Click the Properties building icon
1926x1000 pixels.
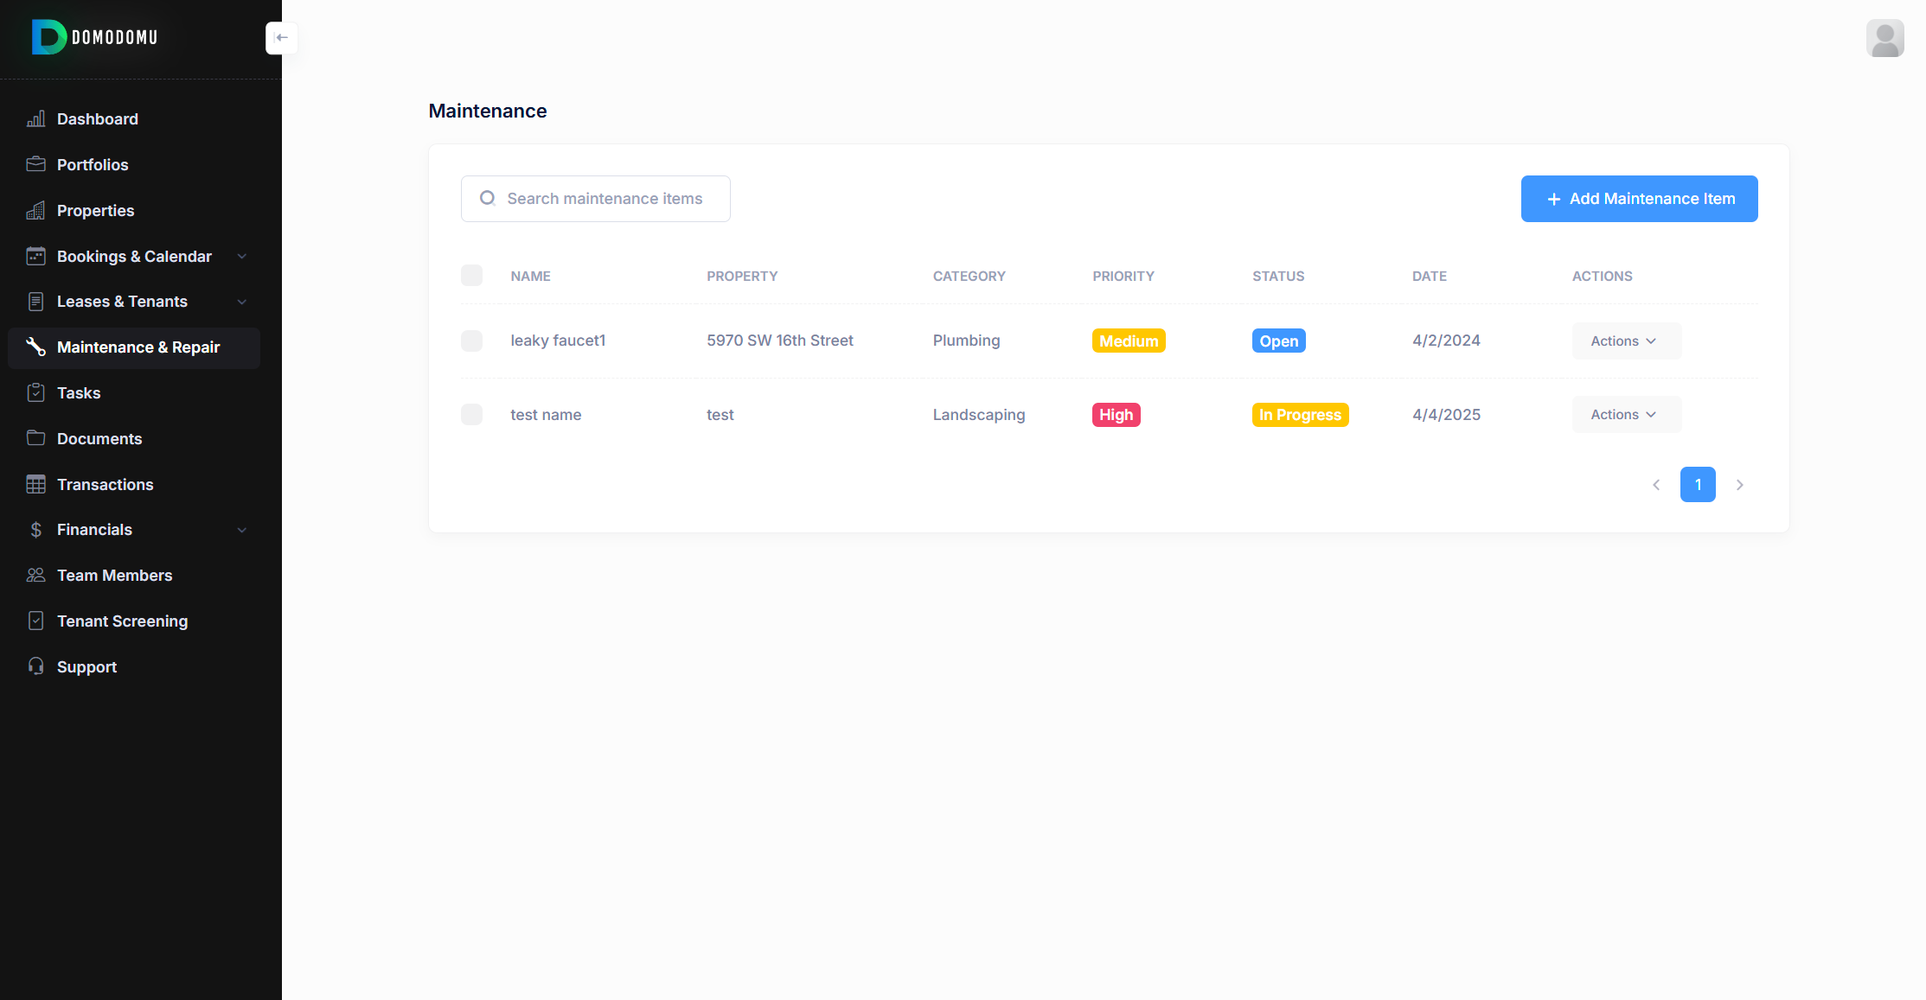click(x=35, y=210)
